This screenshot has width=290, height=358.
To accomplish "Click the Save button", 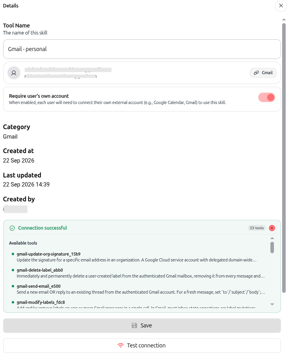I will 142,325.
